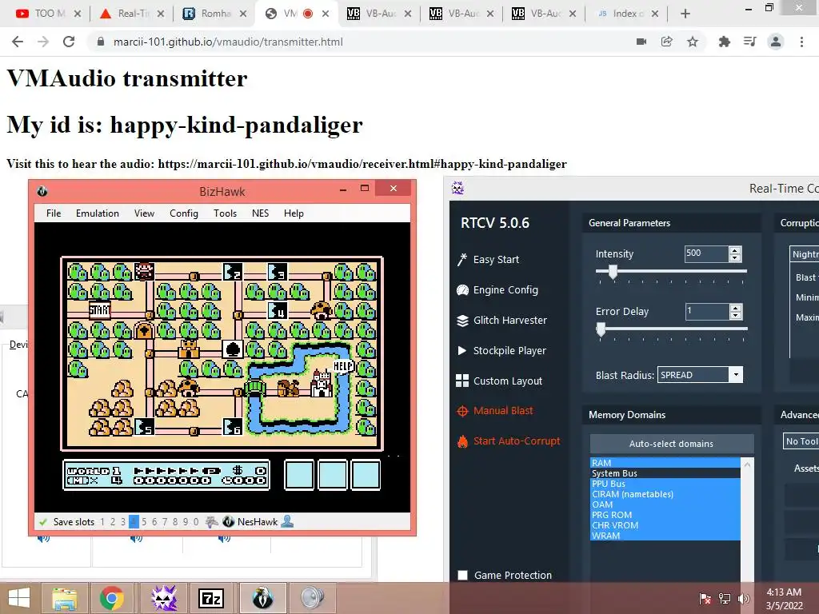Open 7-Zip from the Windows taskbar
This screenshot has height=614, width=819.
211,598
